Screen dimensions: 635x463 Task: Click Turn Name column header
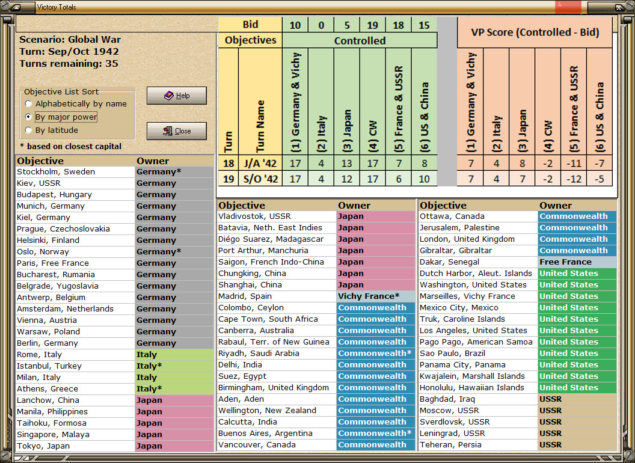tap(260, 101)
